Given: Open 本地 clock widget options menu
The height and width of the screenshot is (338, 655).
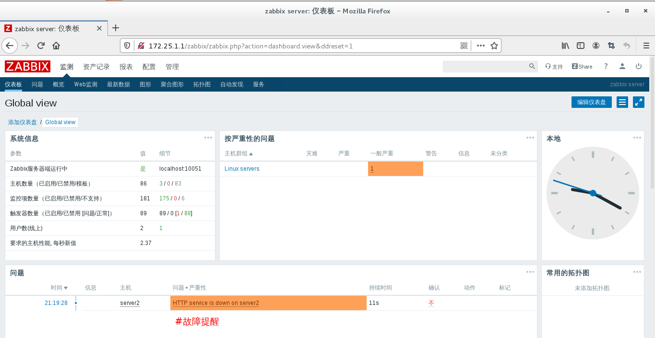Looking at the screenshot, I should (637, 138).
